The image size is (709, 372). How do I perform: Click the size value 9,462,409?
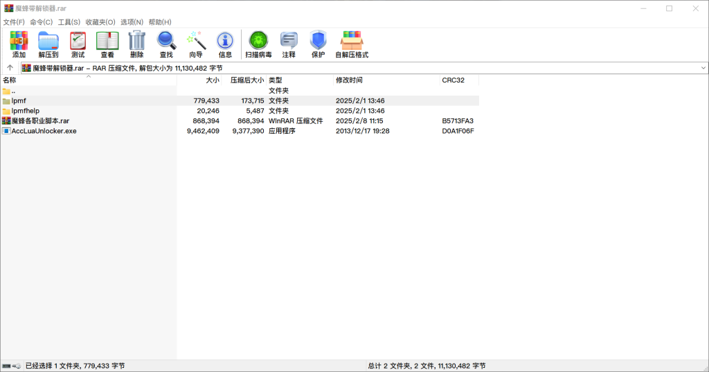[x=203, y=131]
